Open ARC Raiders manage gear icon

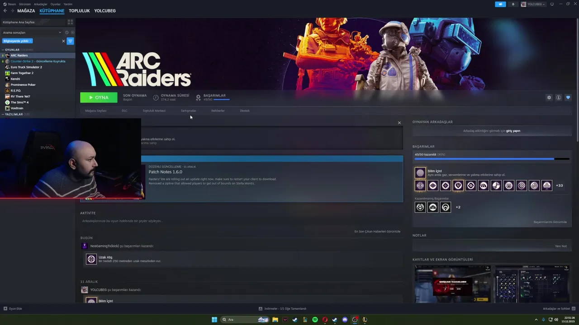pyautogui.click(x=549, y=97)
